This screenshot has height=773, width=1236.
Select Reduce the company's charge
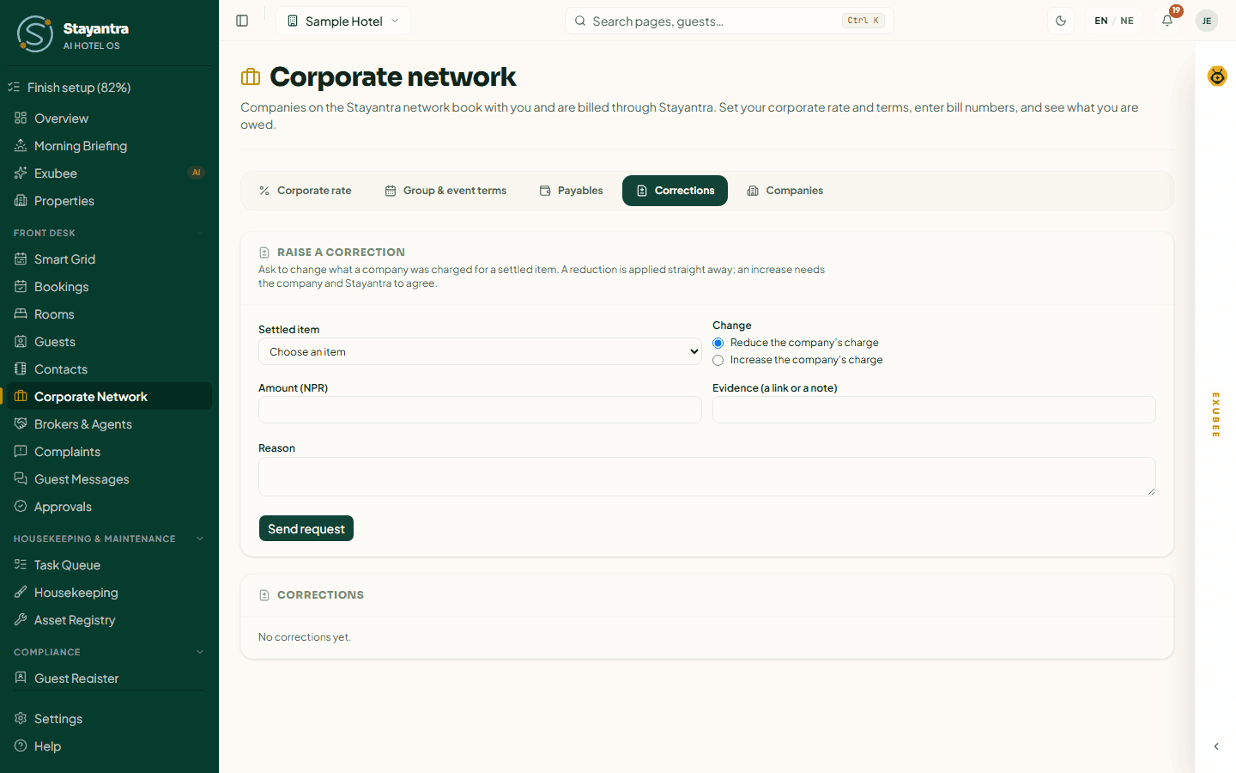(x=718, y=343)
